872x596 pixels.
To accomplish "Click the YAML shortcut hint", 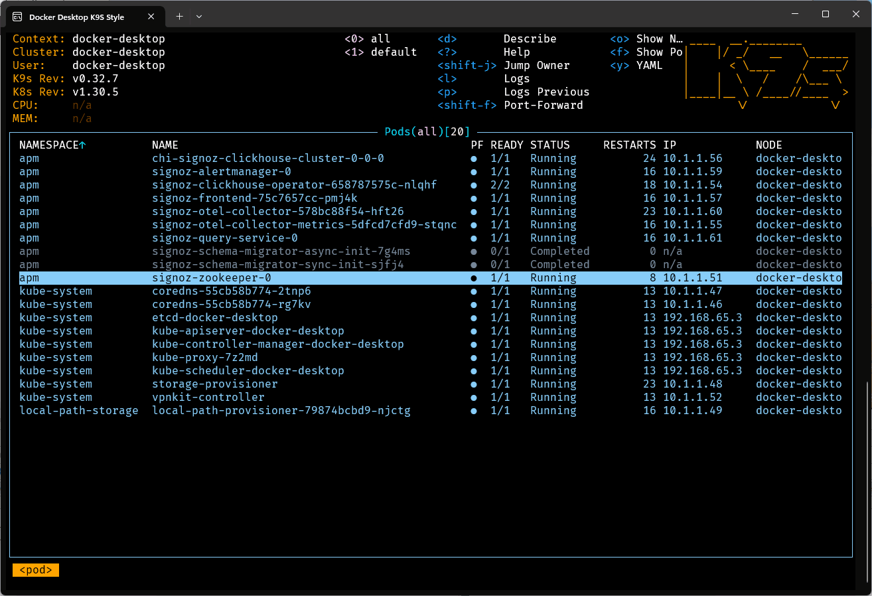I will tap(650, 65).
